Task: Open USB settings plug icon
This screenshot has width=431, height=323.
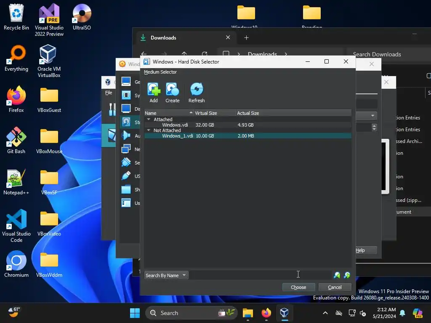Action: coord(126,176)
